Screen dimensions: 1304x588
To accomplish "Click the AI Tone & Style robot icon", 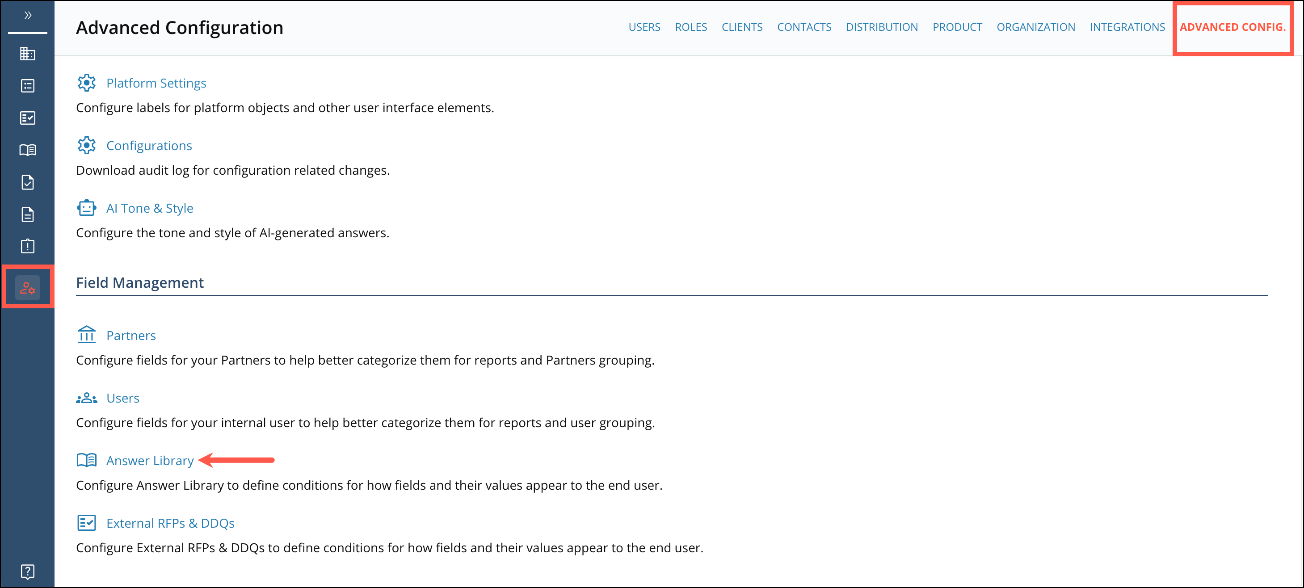I will (x=87, y=208).
